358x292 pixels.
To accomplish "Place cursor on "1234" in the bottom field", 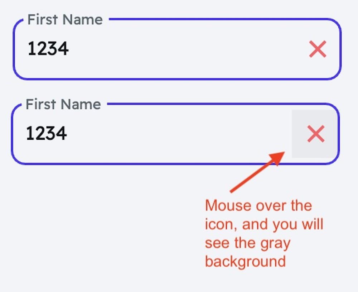I will (46, 134).
